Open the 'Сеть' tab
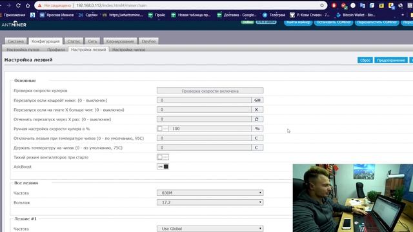Screen dimensions: 413x232 click(92, 41)
